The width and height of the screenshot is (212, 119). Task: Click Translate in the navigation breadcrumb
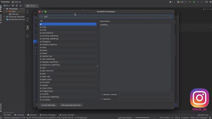[x=5, y=2]
